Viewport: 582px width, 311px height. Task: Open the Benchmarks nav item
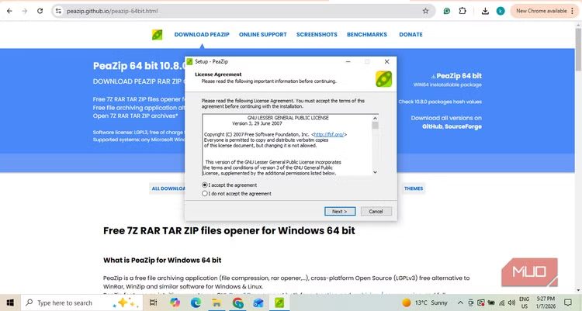click(x=368, y=35)
